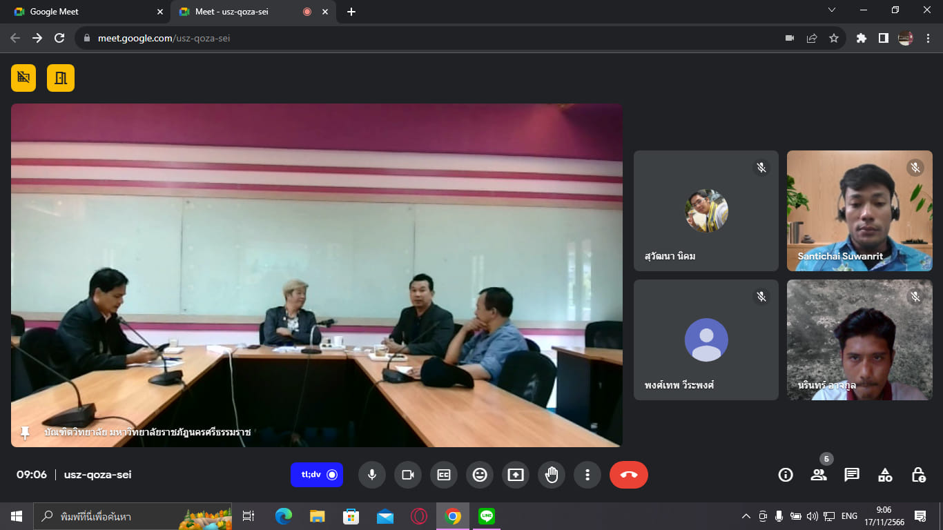Open the Activities panel
Image resolution: width=943 pixels, height=530 pixels.
(885, 475)
